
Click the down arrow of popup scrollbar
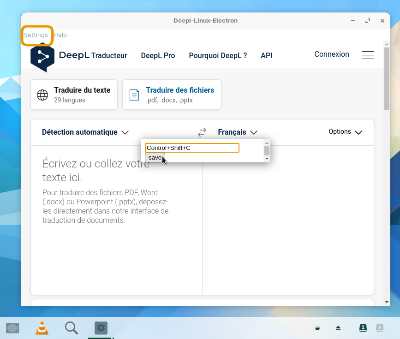pyautogui.click(x=267, y=159)
